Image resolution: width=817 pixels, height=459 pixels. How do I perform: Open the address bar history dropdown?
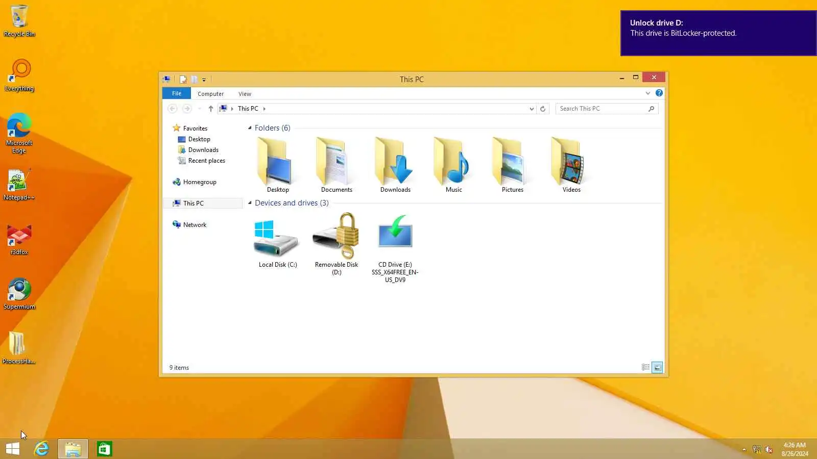coord(532,109)
